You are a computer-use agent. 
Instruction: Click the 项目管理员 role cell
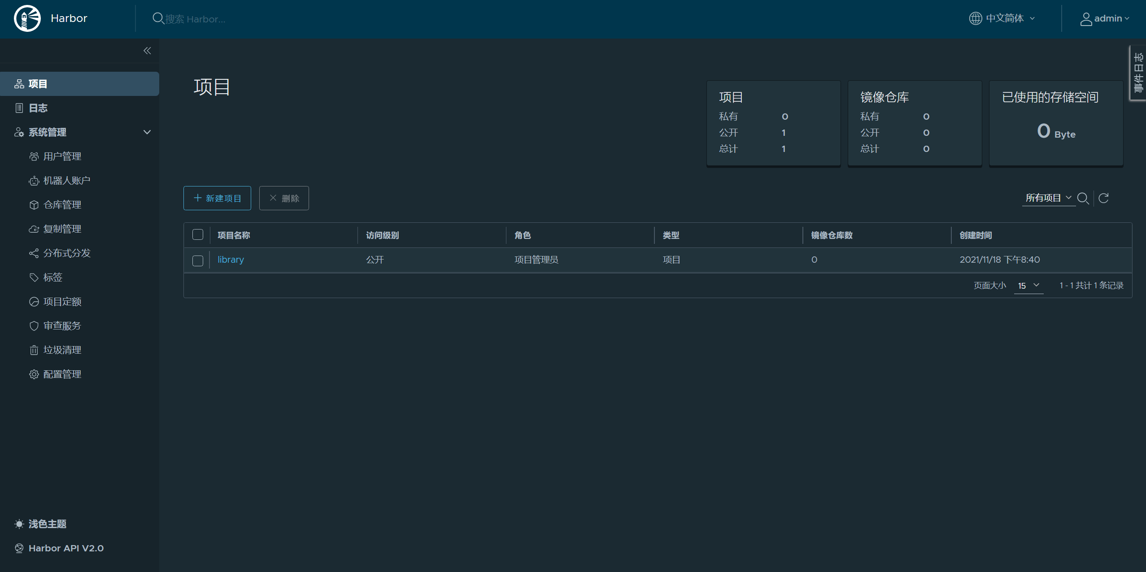point(536,260)
